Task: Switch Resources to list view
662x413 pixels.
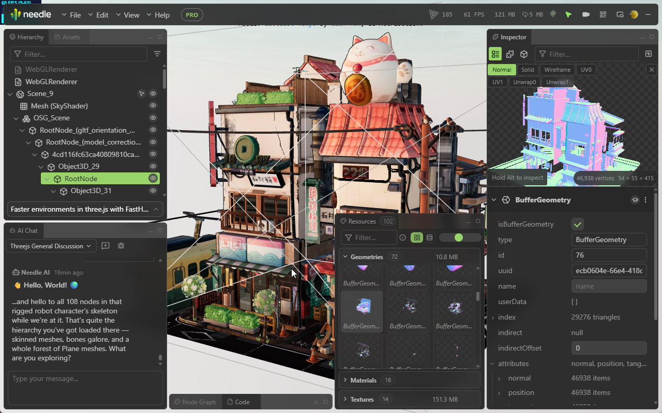Action: (x=429, y=237)
